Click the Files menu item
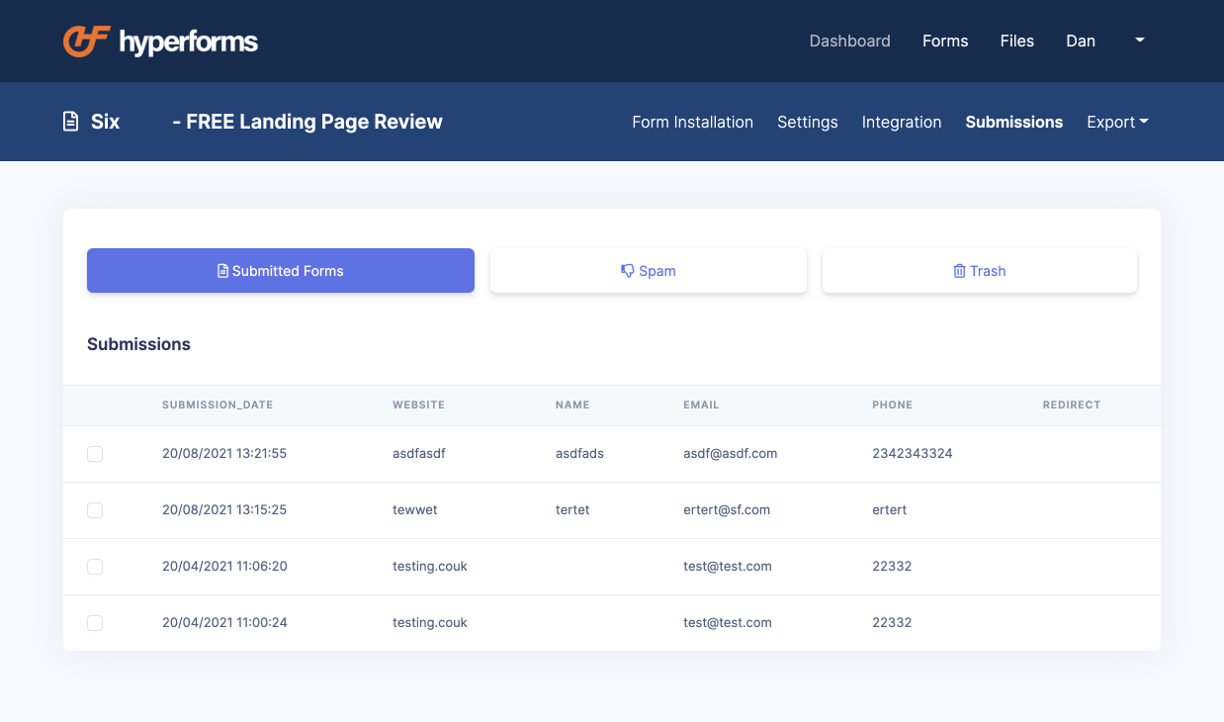Image resolution: width=1224 pixels, height=722 pixels. [1016, 41]
